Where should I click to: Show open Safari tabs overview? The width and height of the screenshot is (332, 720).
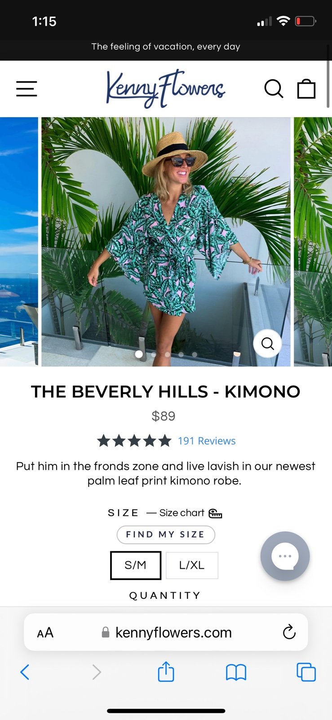tap(306, 672)
